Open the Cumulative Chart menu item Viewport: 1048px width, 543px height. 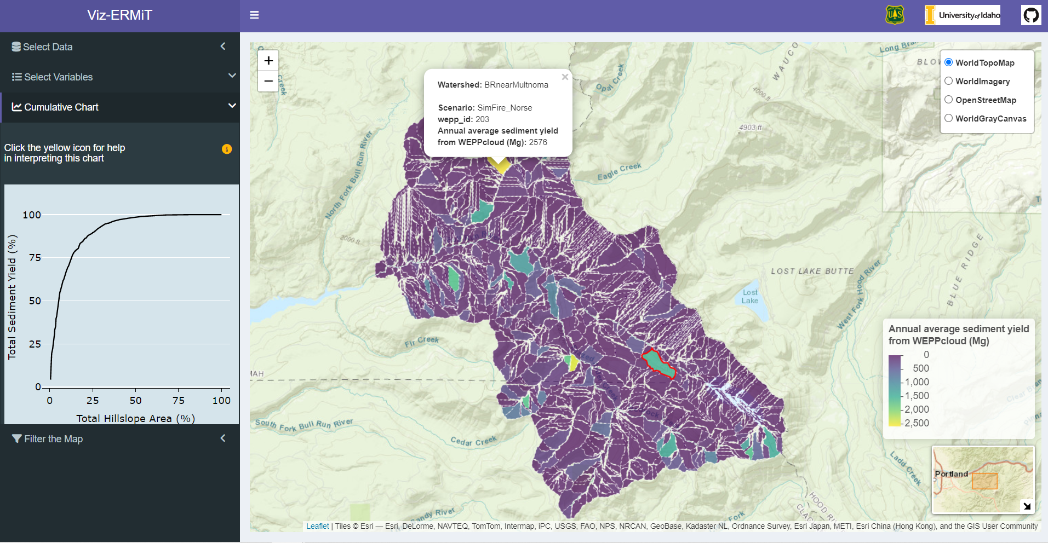click(119, 107)
